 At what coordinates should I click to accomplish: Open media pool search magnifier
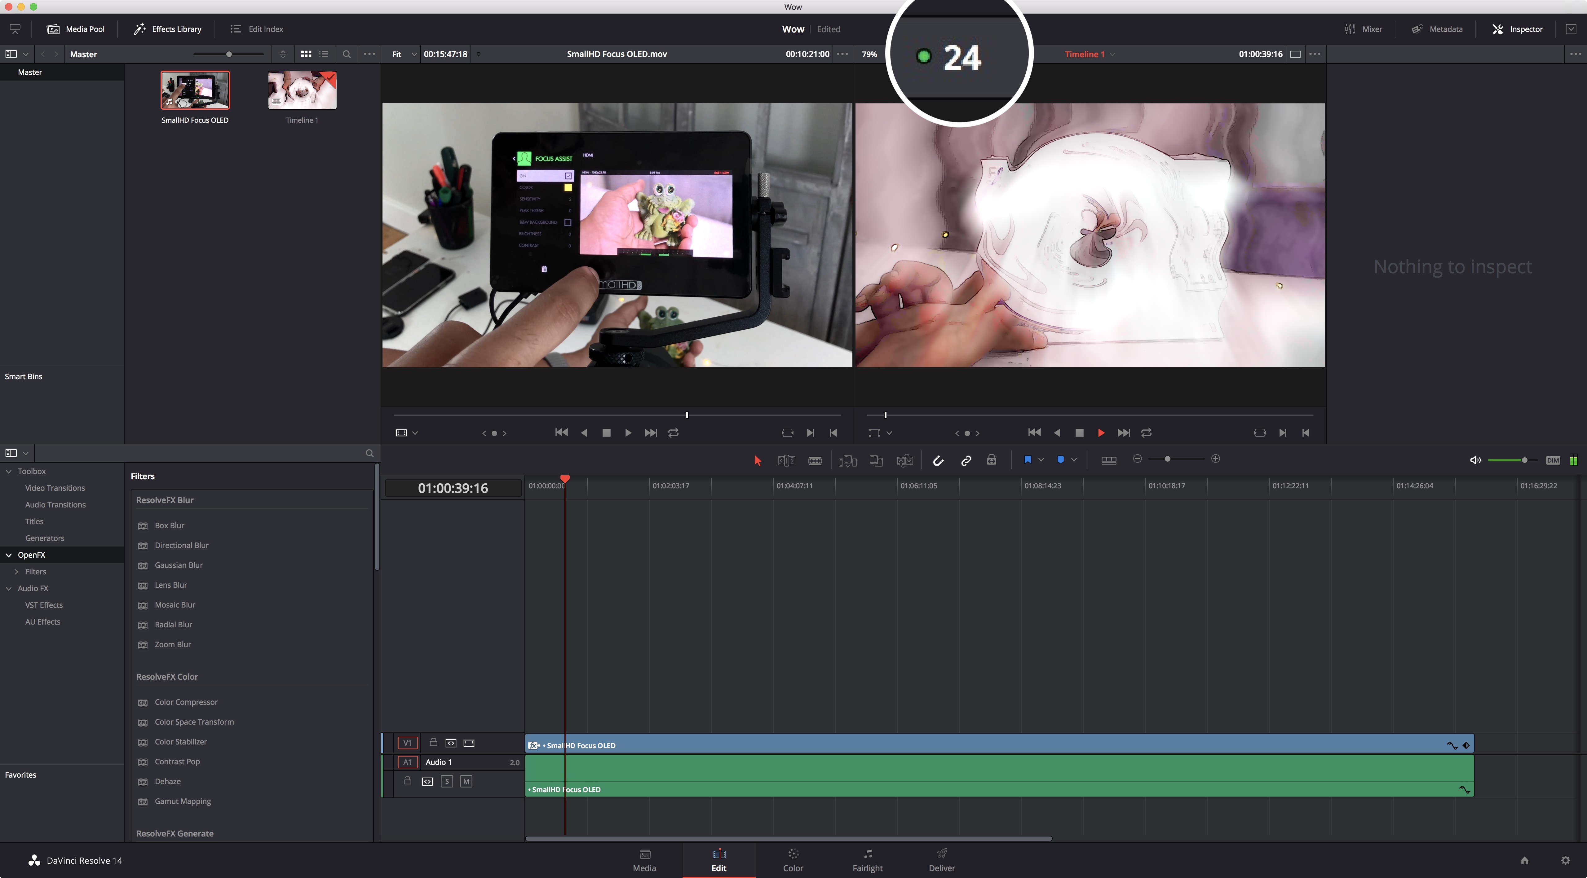tap(347, 54)
